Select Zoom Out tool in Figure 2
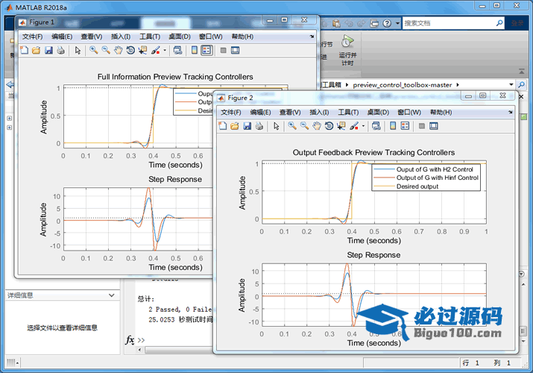 click(304, 126)
